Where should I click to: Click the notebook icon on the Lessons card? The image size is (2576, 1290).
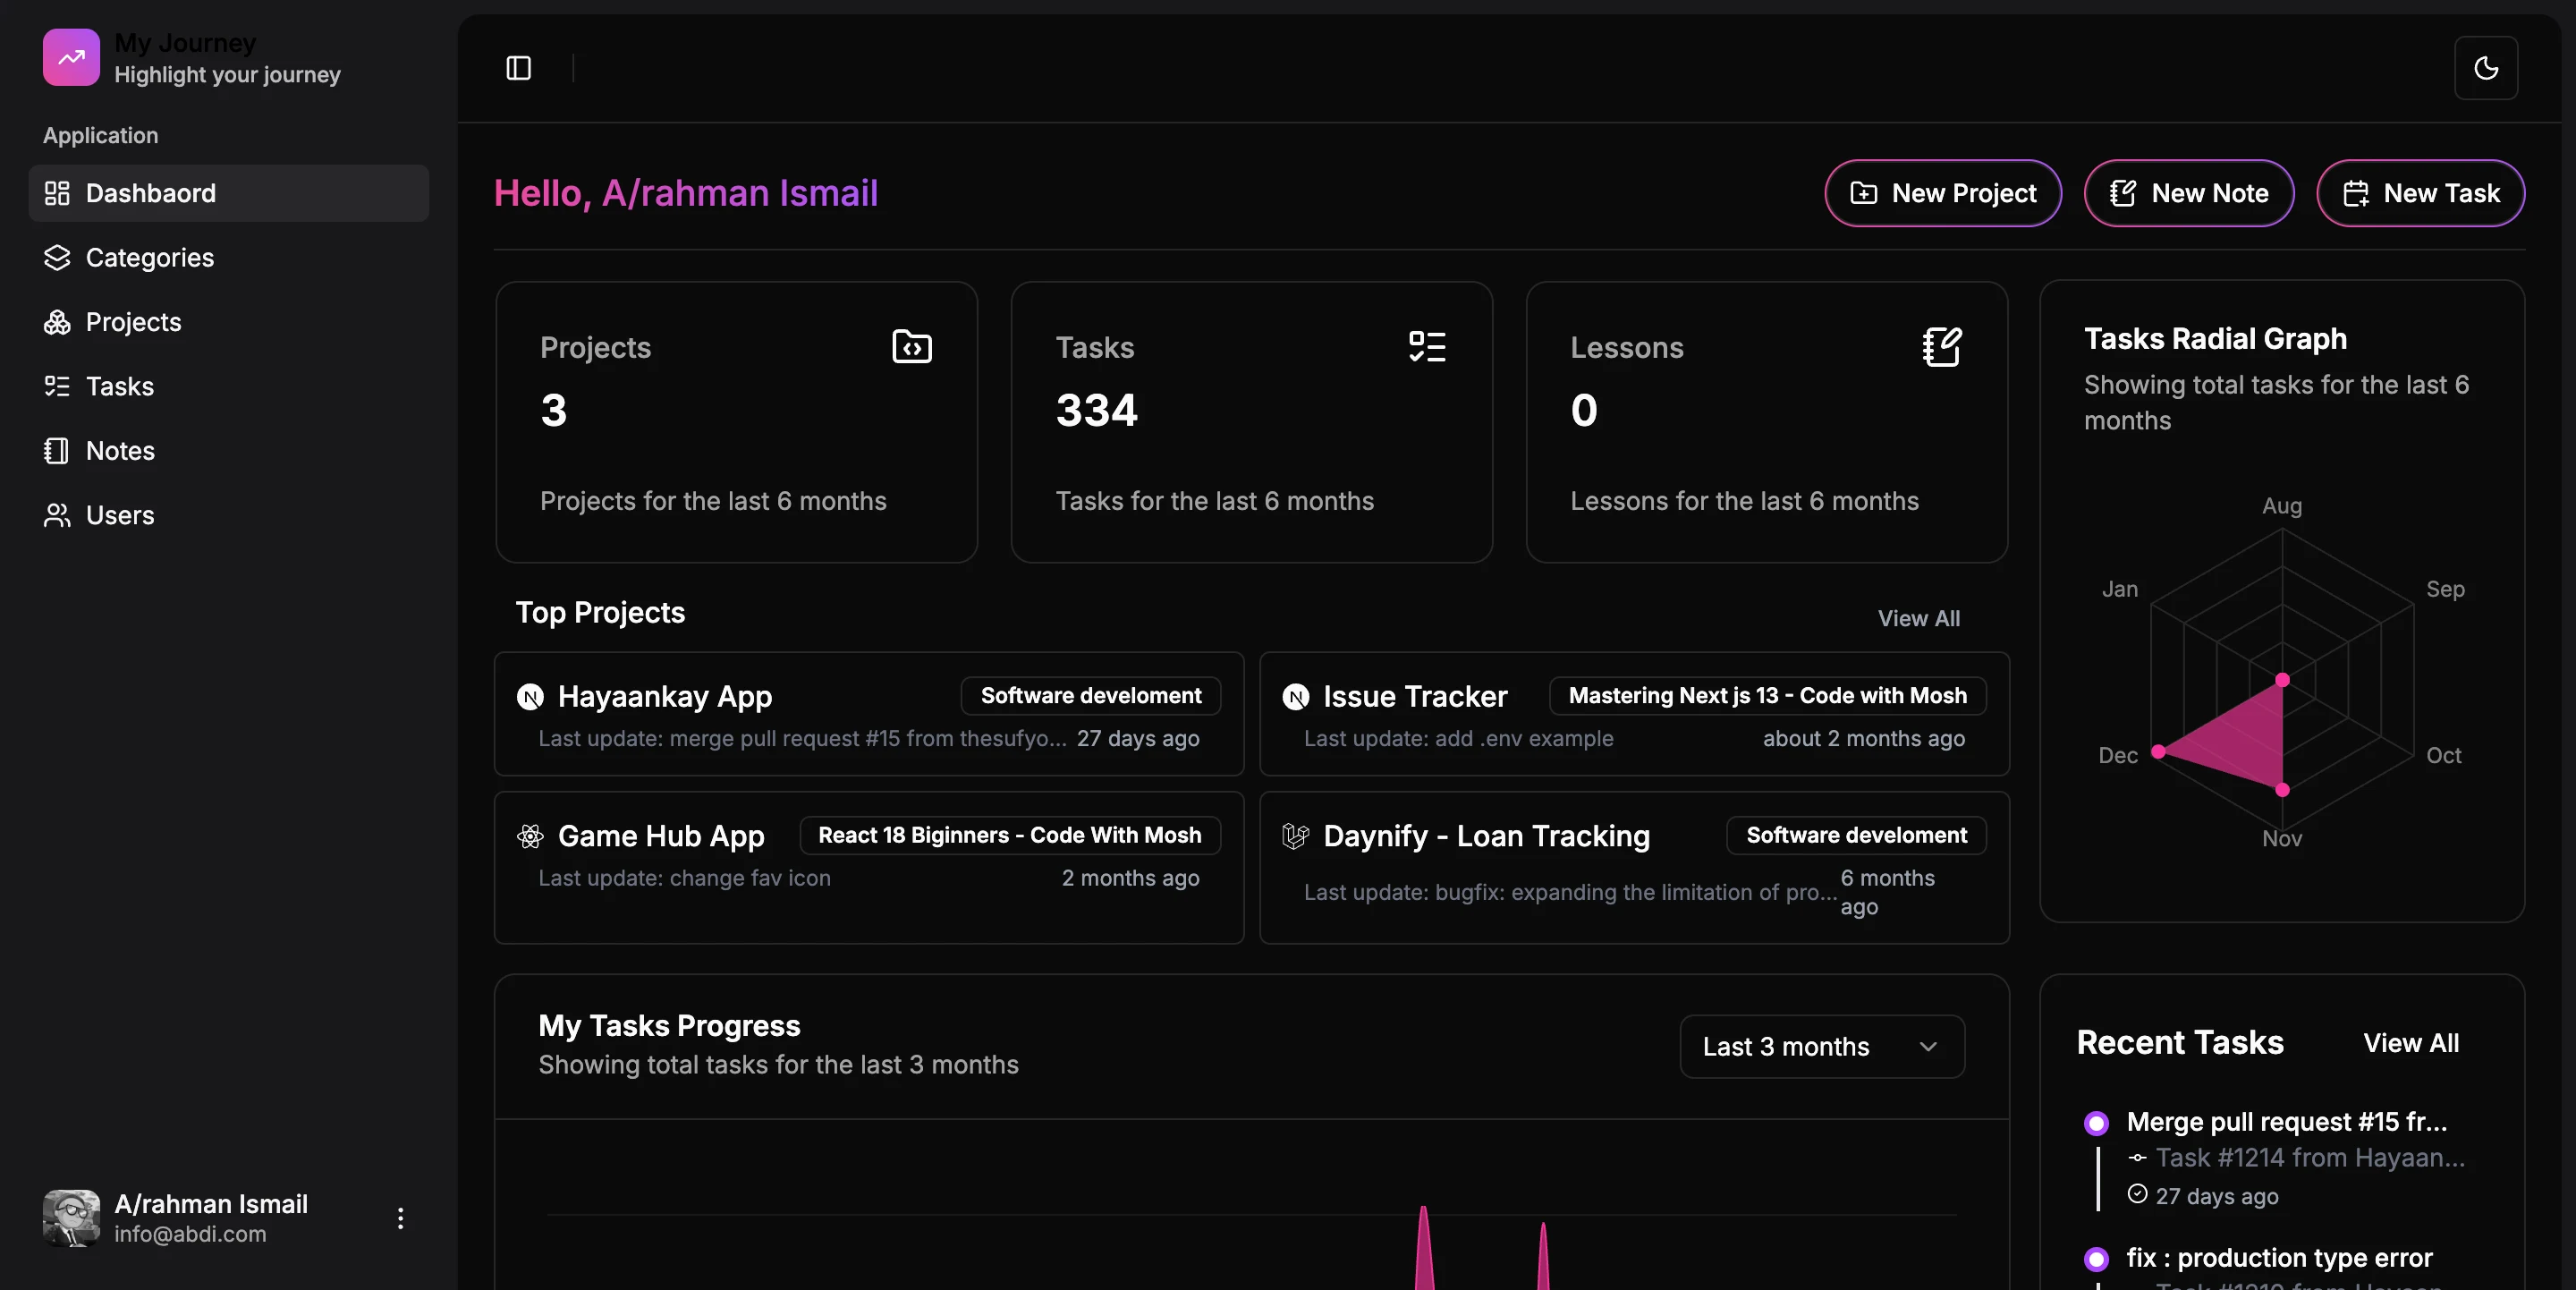(x=1941, y=347)
